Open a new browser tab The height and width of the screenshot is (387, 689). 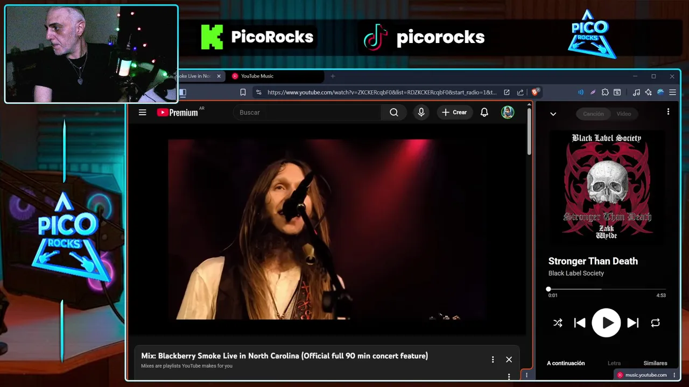coord(333,76)
